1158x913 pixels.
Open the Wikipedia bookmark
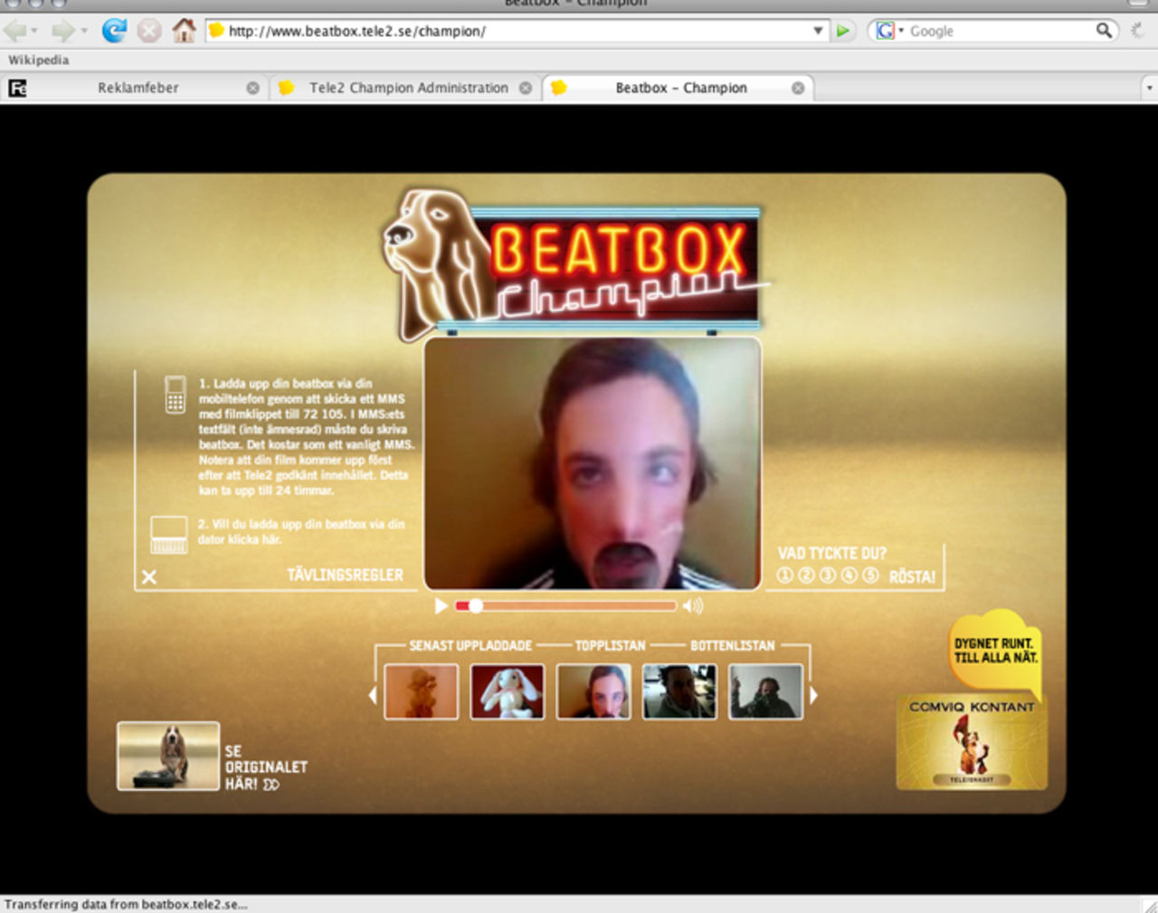point(38,60)
